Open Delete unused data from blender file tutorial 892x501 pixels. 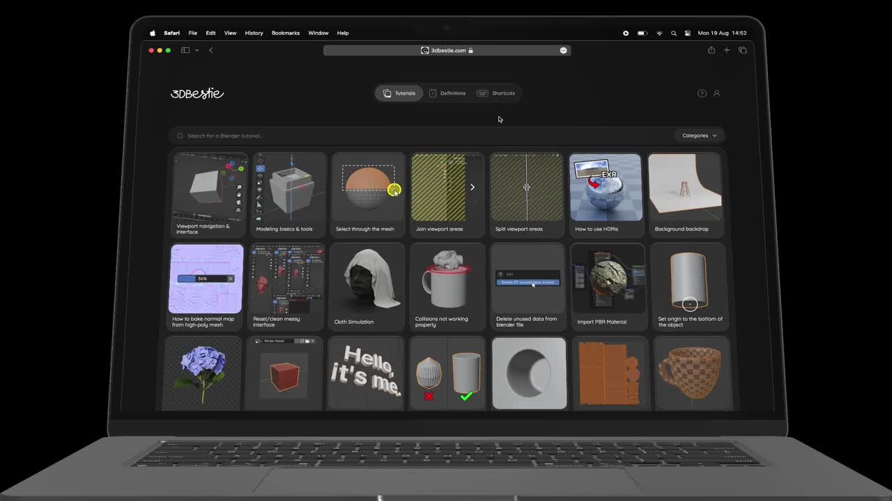(528, 287)
